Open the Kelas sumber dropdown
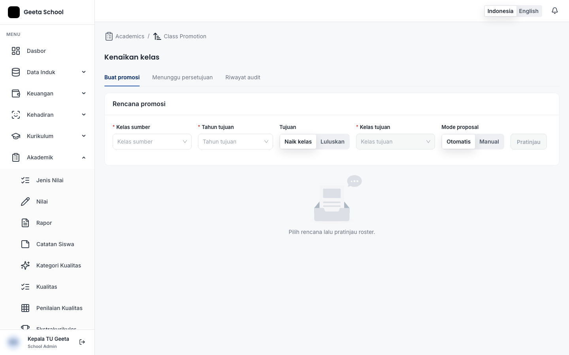 [x=152, y=142]
